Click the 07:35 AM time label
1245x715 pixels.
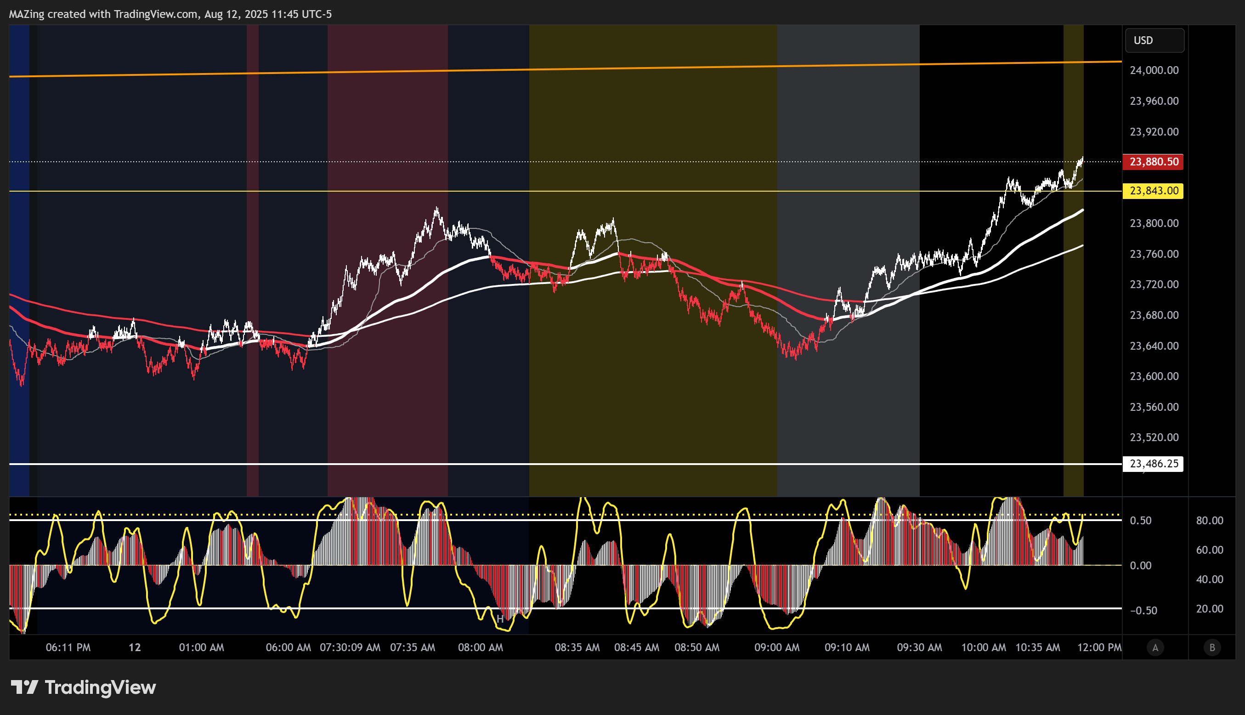[413, 648]
